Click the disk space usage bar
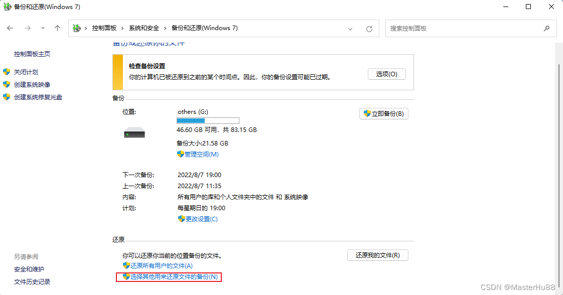563x295 pixels. coord(208,120)
